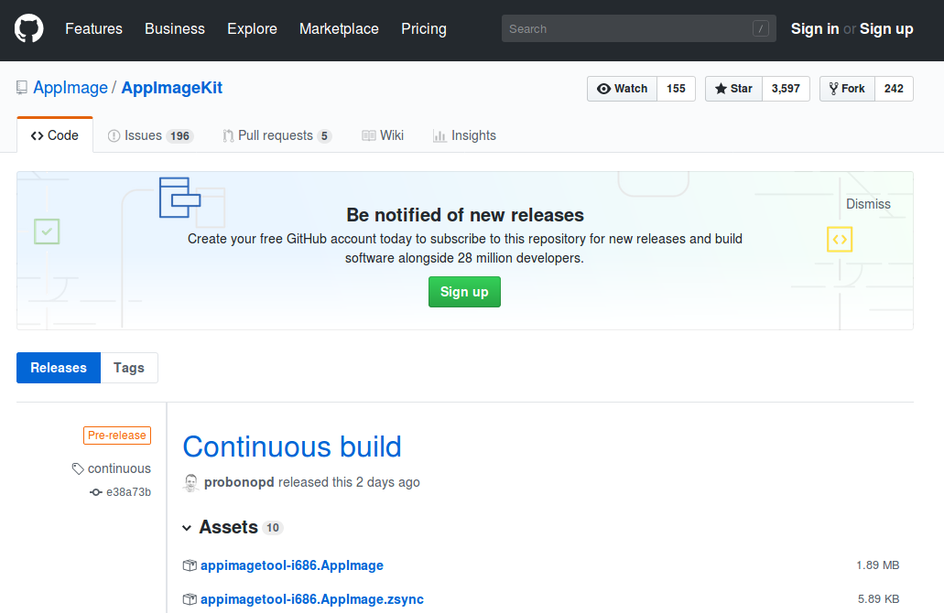This screenshot has width=944, height=613.
Task: Collapse the Assets list
Action: tap(187, 528)
